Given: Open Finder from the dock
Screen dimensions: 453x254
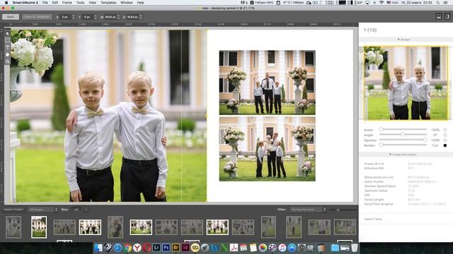Looking at the screenshot, I should click(98, 248).
